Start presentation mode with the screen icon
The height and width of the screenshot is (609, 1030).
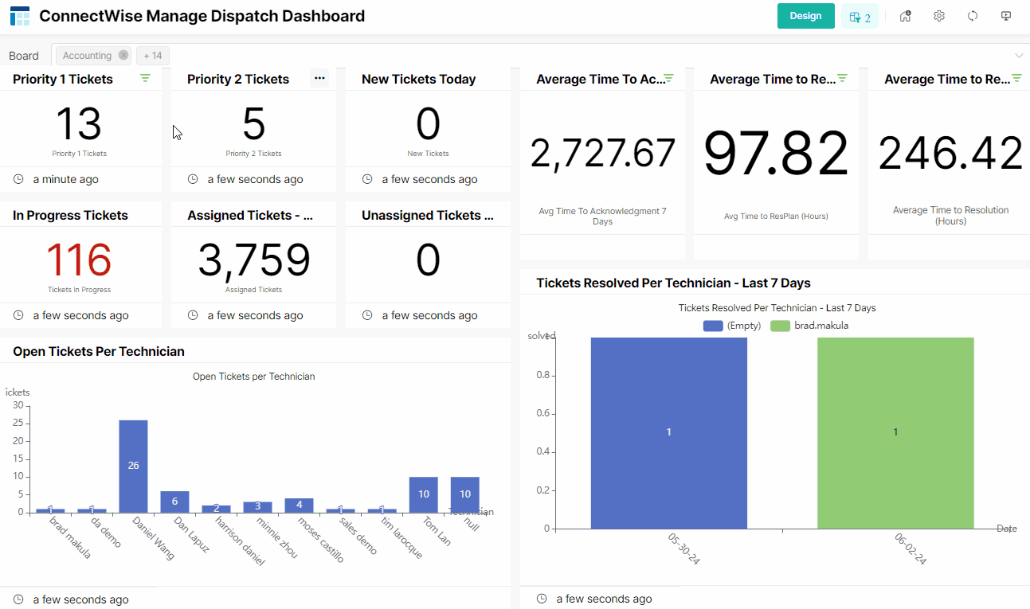pos(1005,15)
